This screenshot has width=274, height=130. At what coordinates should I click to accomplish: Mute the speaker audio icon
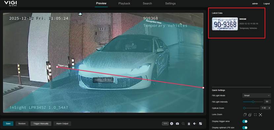coord(195,123)
